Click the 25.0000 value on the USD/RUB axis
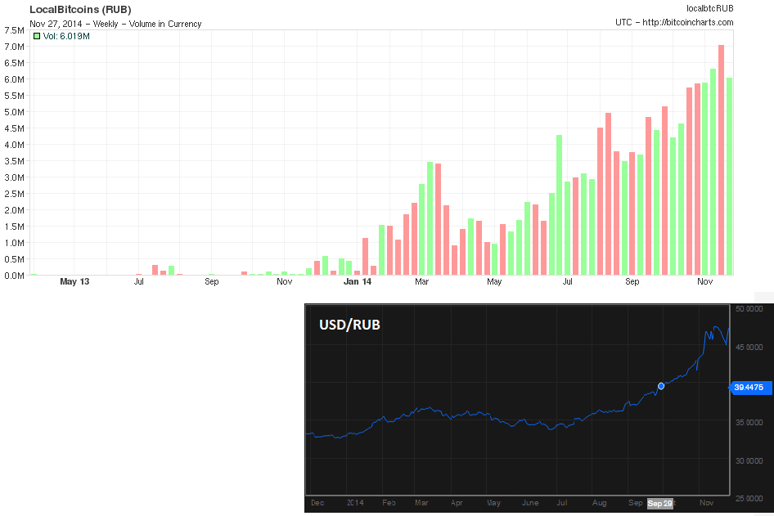774x516 pixels. 749,498
